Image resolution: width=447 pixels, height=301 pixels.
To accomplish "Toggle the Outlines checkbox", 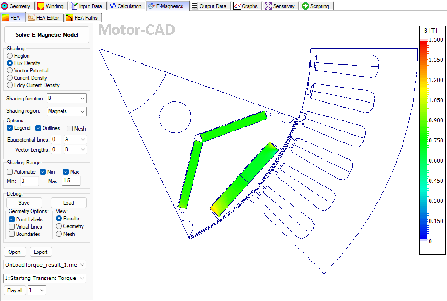I will click(38, 128).
